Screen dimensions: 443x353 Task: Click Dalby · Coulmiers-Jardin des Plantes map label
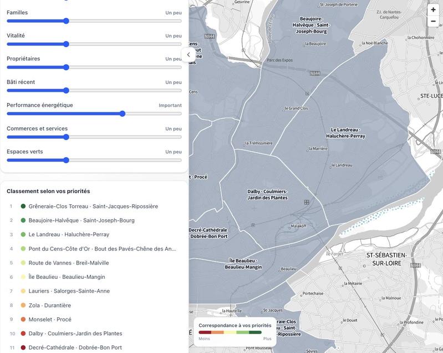click(x=267, y=195)
